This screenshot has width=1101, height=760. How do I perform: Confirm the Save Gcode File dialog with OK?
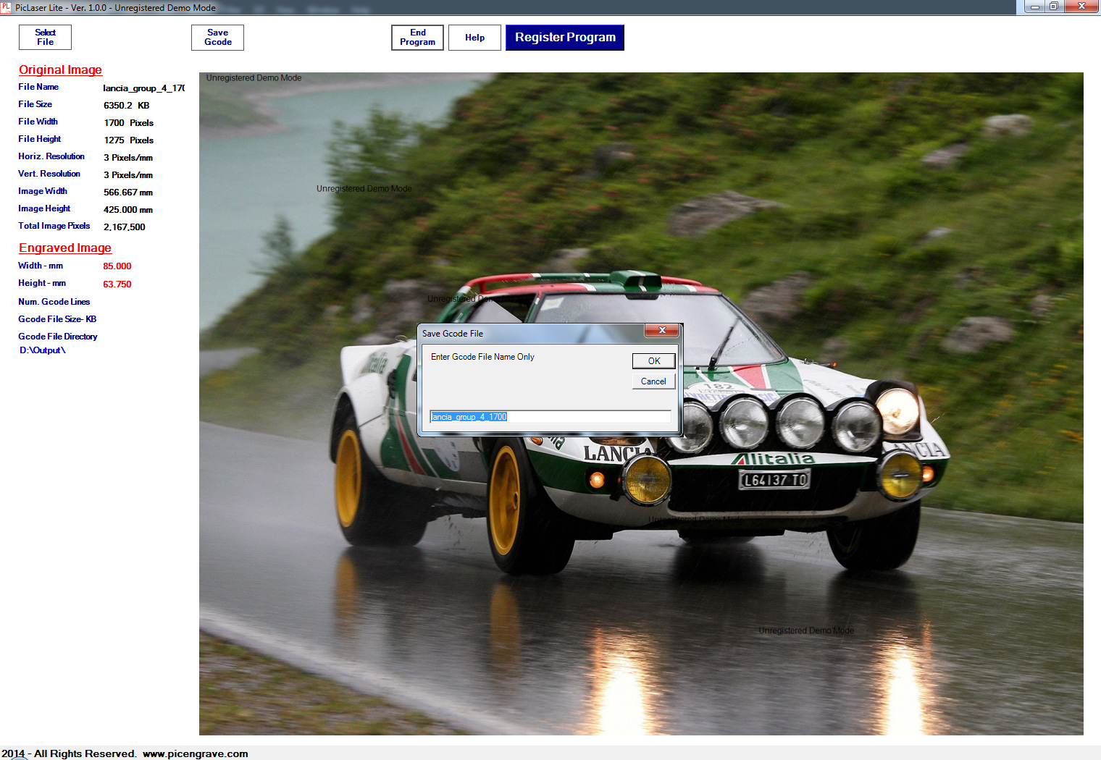click(x=653, y=360)
